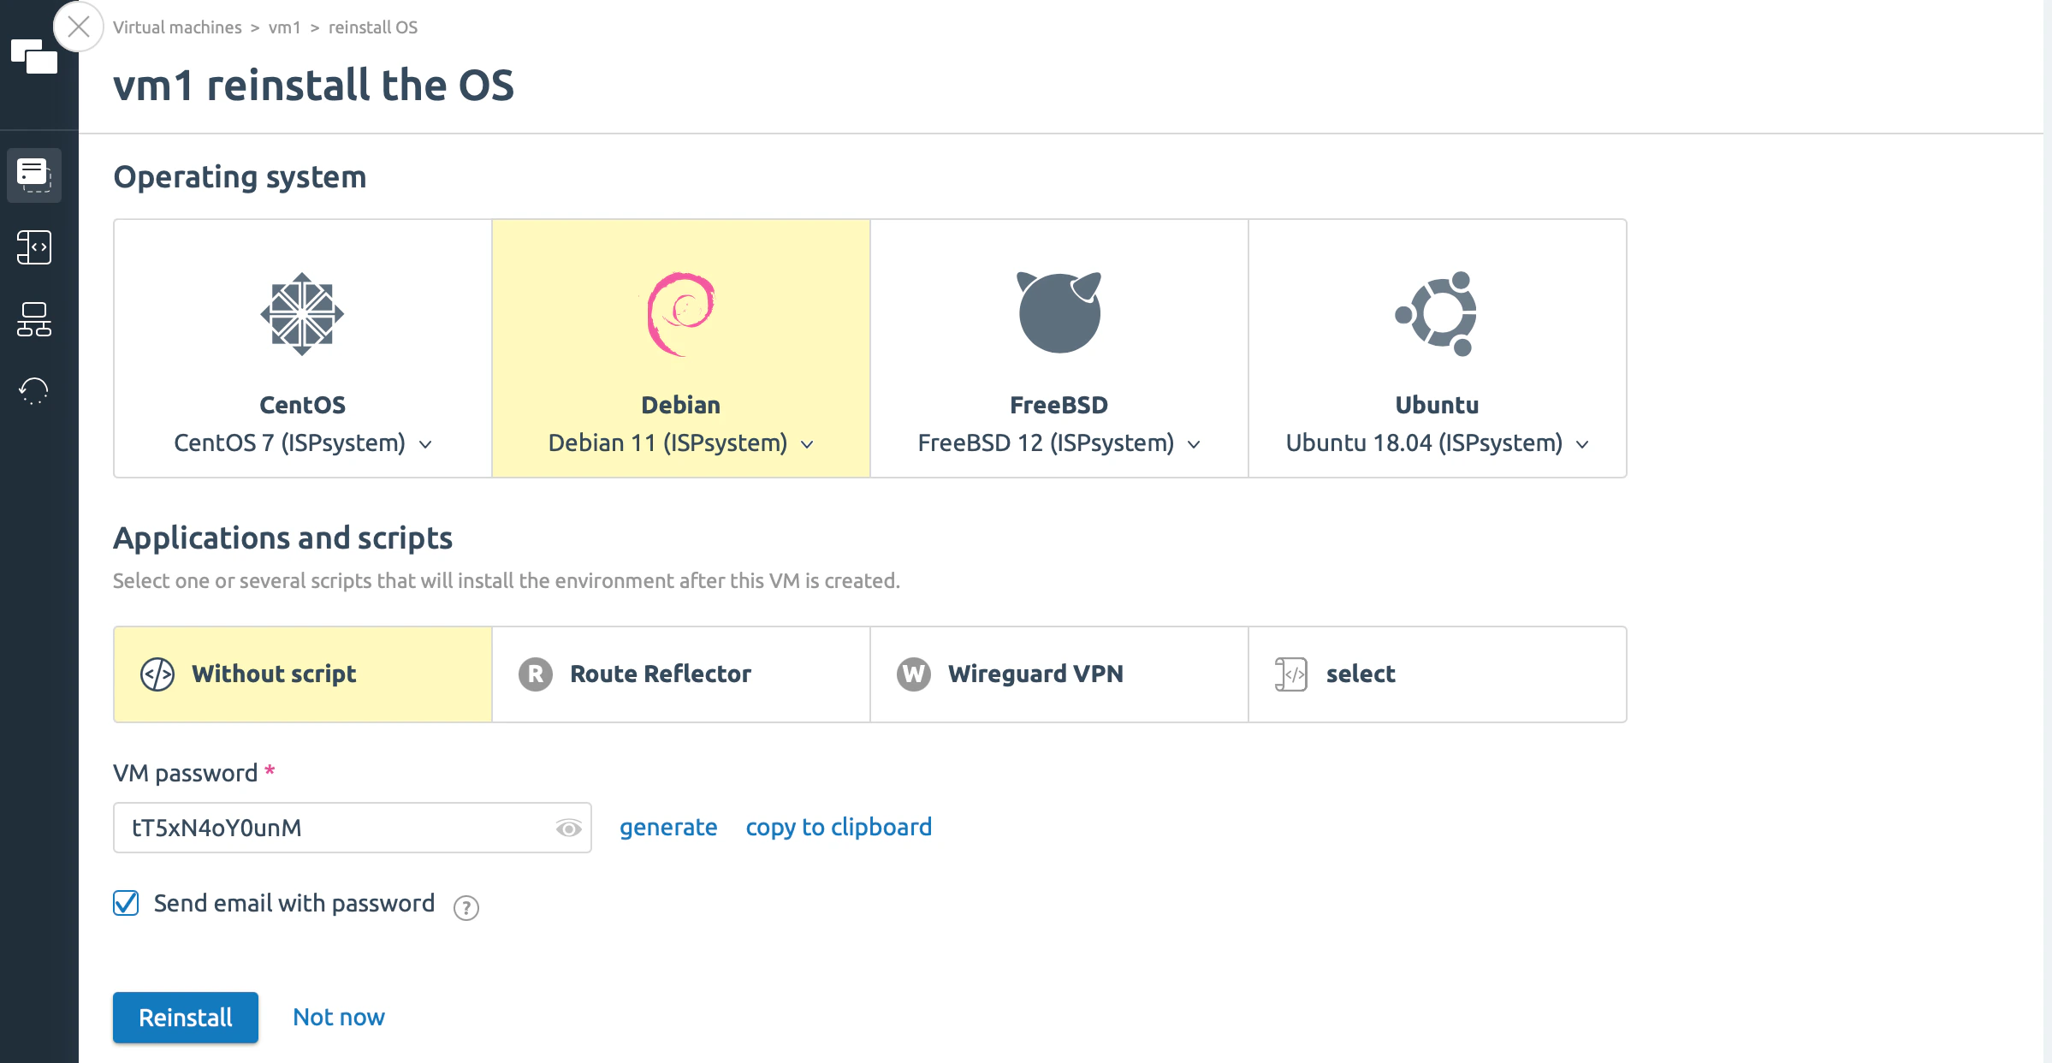The width and height of the screenshot is (2052, 1063).
Task: Click the Ubuntu logo icon
Action: [1437, 313]
